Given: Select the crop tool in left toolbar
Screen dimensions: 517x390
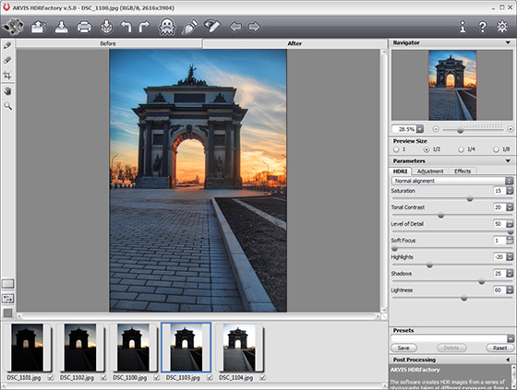Looking at the screenshot, I should (7, 76).
